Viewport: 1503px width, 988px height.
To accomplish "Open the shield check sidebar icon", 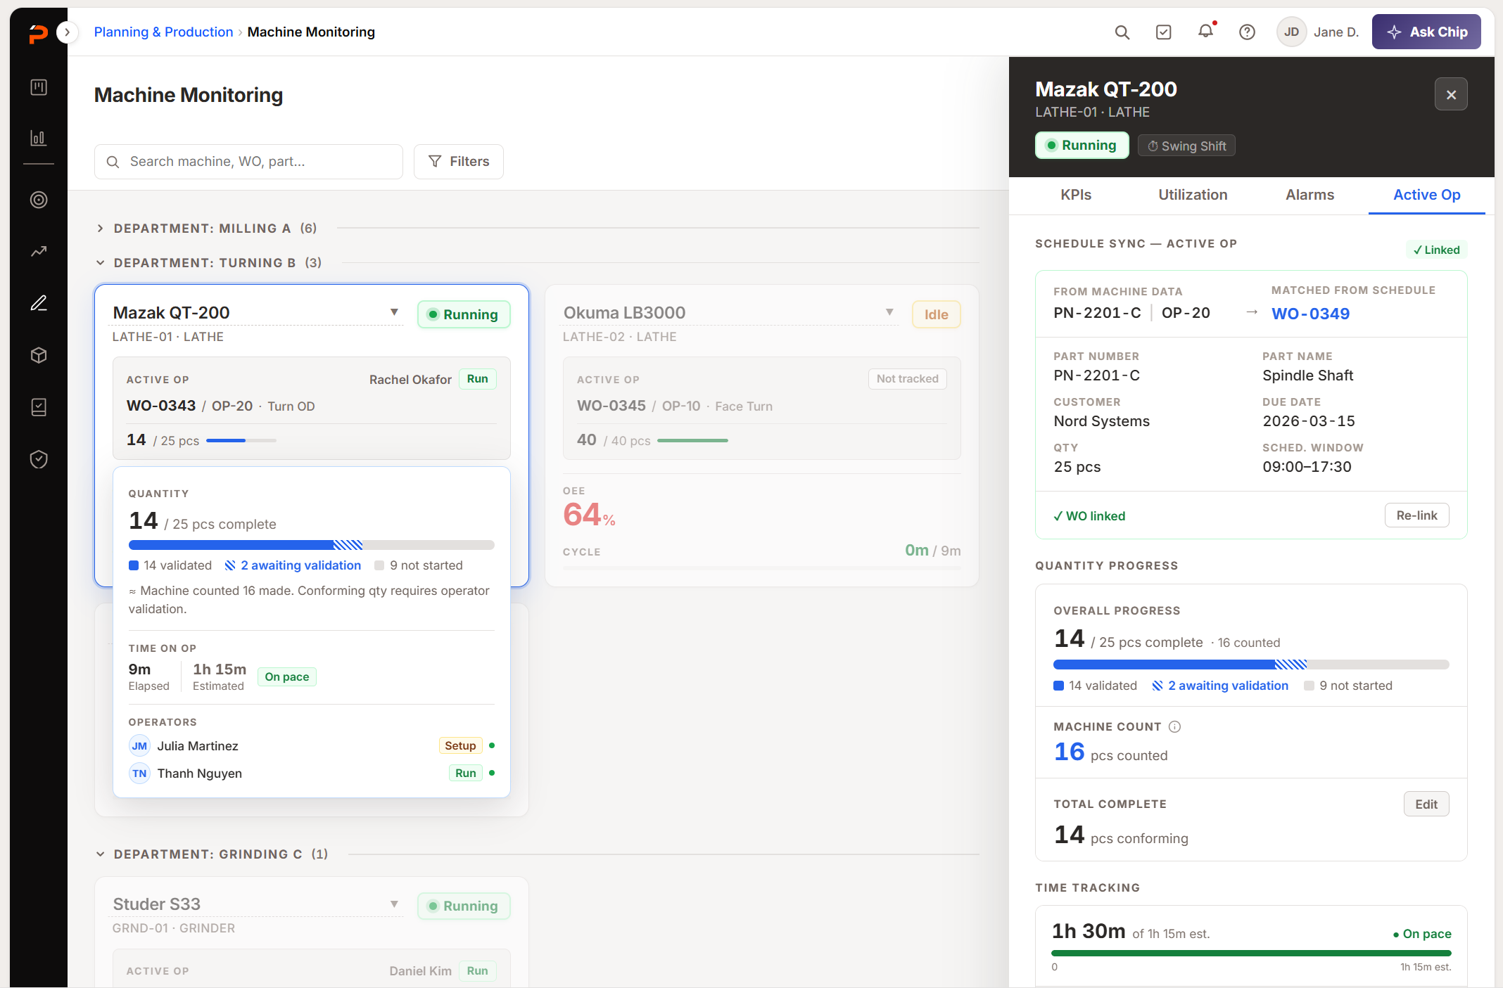I will [x=39, y=459].
